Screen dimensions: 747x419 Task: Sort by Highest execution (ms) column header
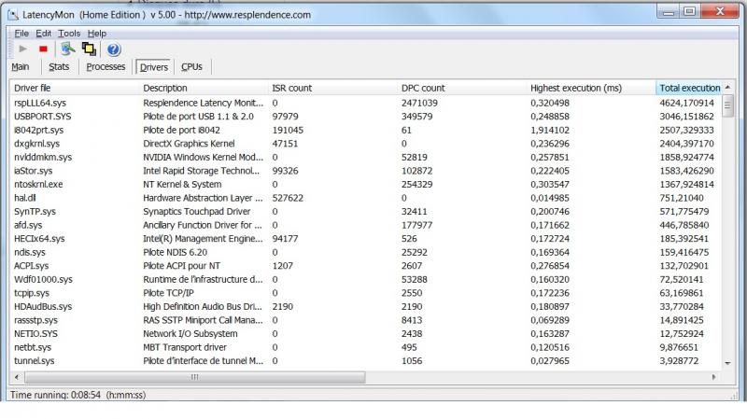(x=591, y=88)
